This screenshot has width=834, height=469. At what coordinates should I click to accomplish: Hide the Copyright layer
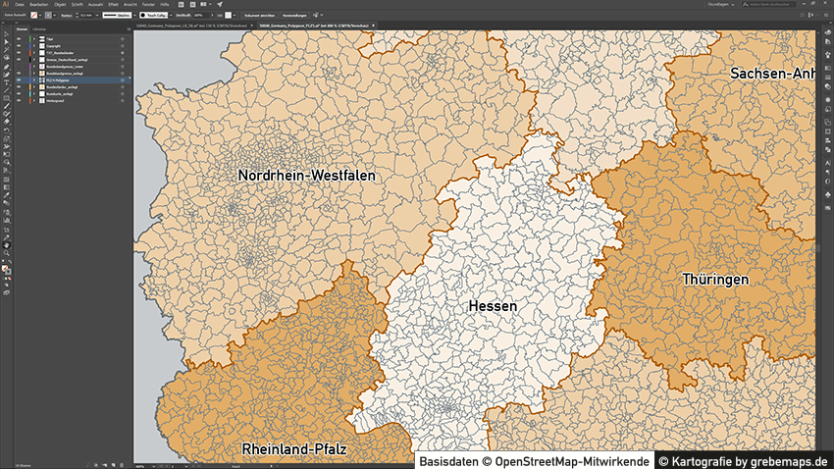[19, 45]
